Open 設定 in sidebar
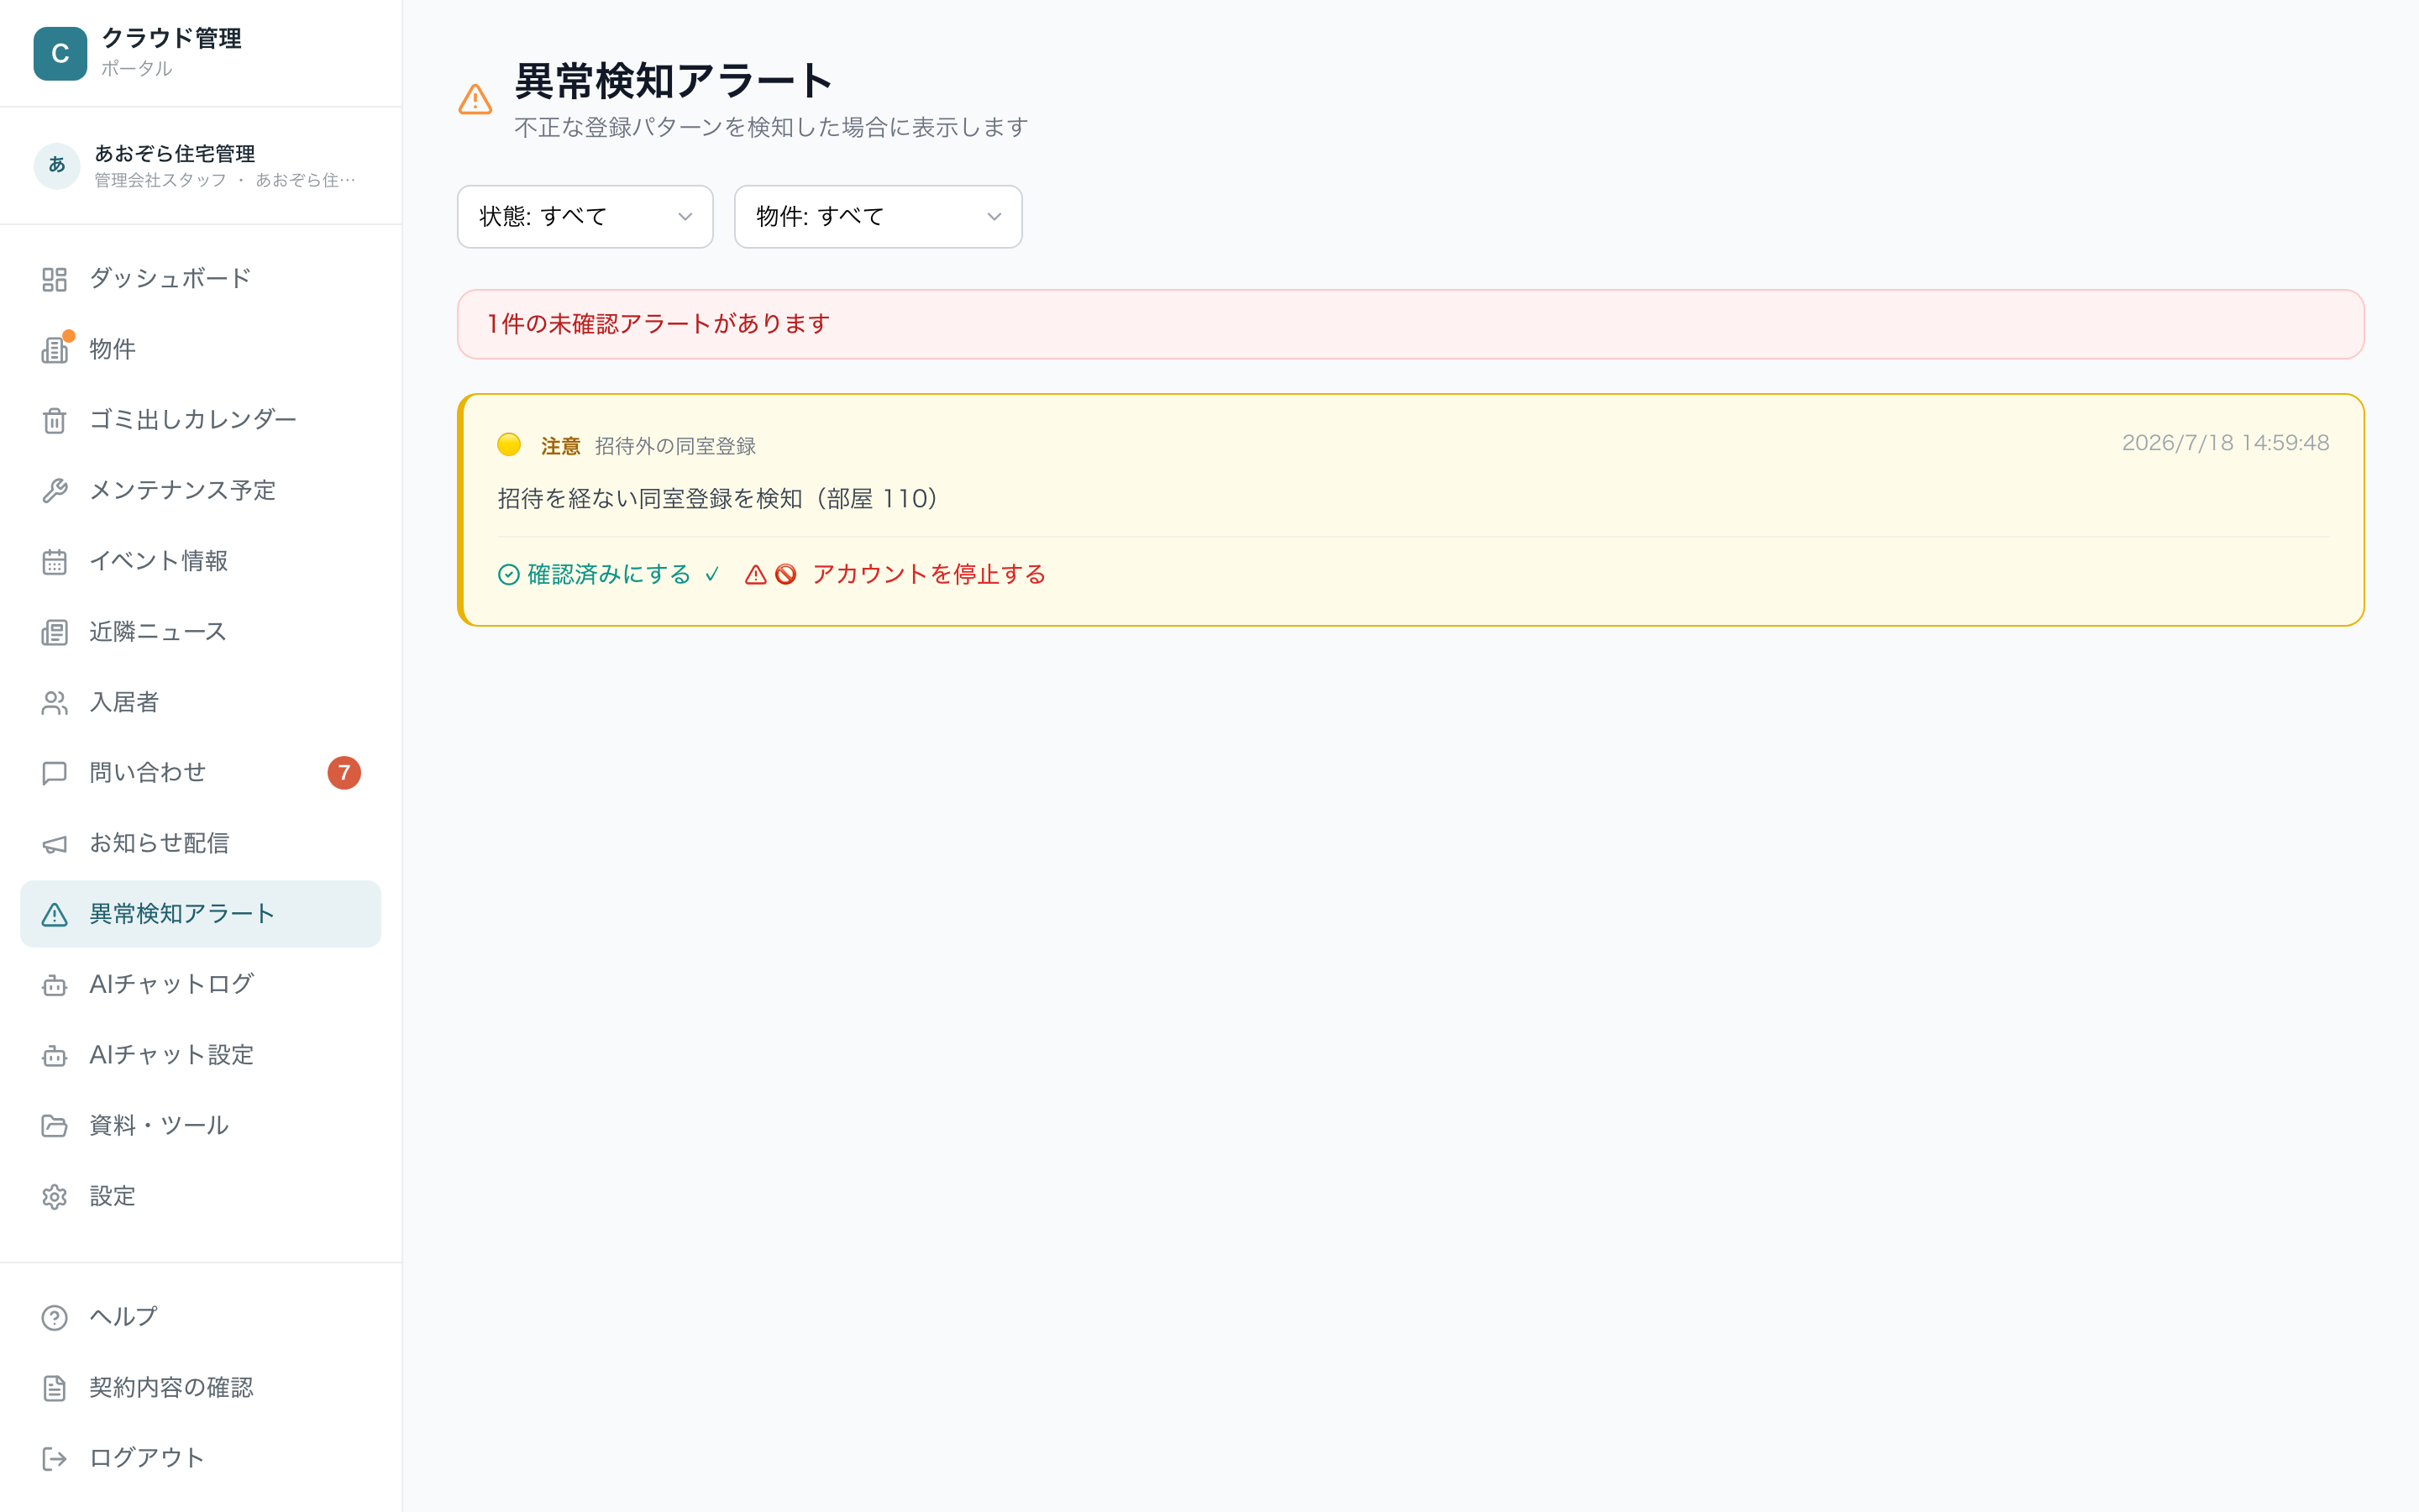 click(200, 1196)
